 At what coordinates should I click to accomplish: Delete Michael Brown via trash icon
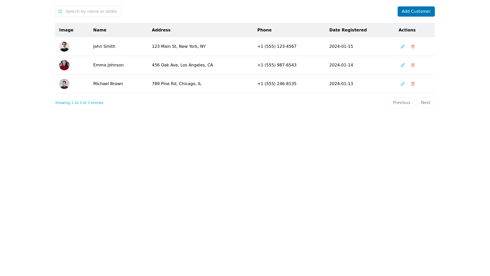(413, 84)
